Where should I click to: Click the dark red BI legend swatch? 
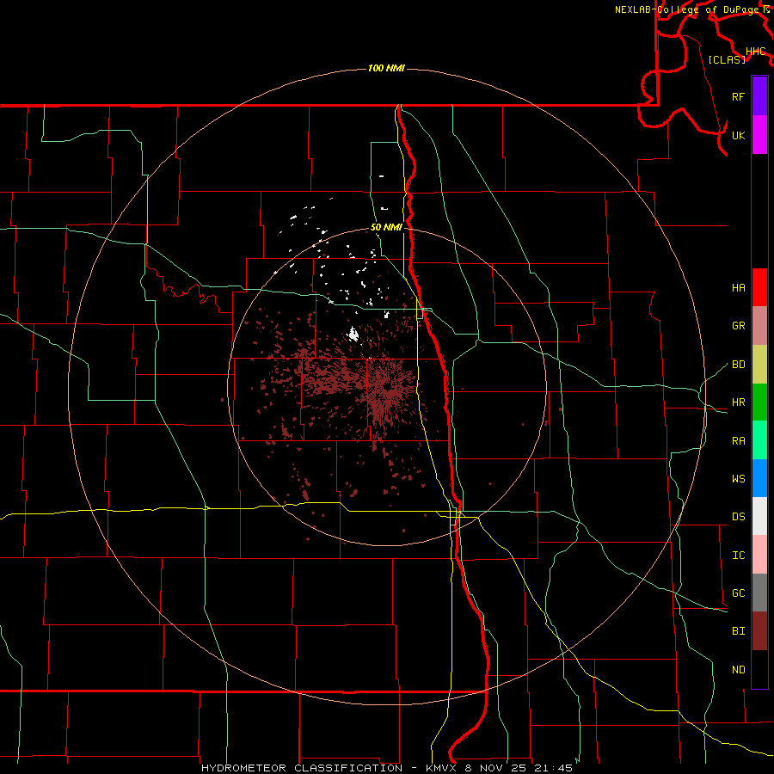click(759, 630)
